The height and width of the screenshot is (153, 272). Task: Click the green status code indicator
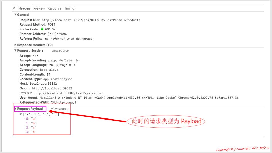[42, 29]
